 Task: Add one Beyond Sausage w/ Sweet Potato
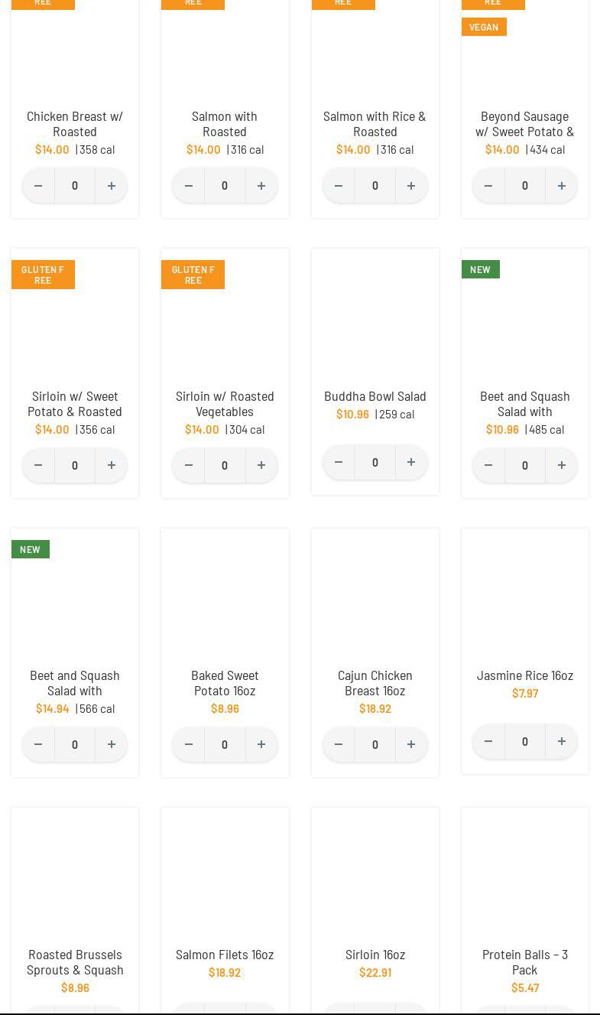[561, 186]
